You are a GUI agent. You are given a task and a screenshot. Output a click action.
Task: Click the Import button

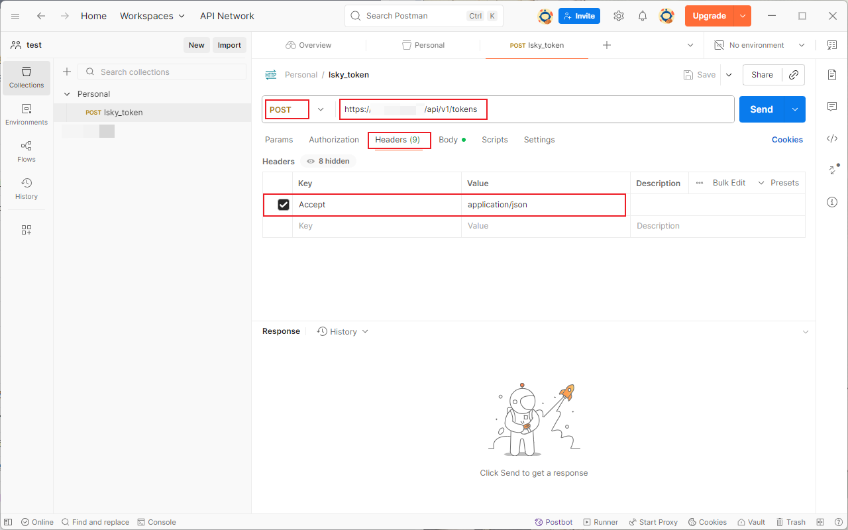pyautogui.click(x=230, y=45)
